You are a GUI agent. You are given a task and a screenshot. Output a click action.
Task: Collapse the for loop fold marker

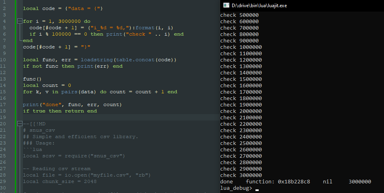20,21
